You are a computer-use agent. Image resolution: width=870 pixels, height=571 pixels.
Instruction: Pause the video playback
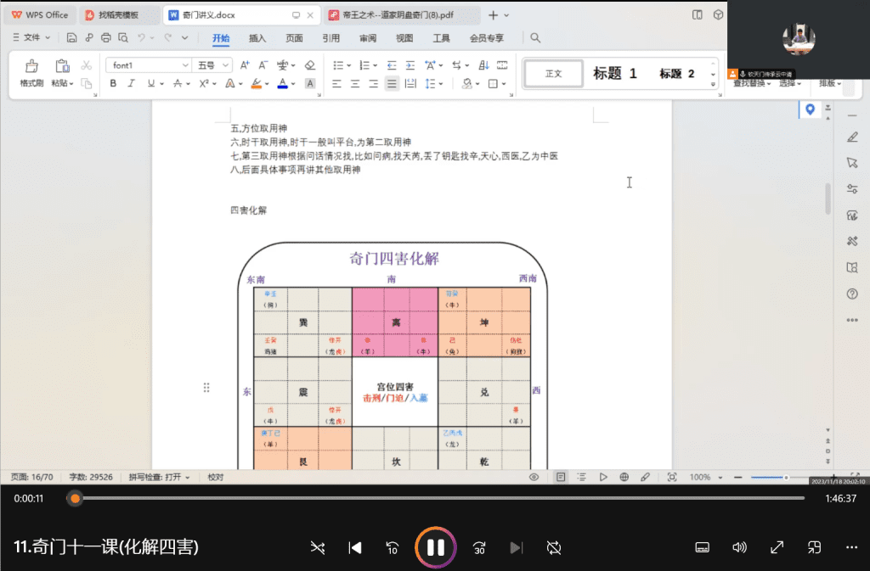click(x=435, y=547)
